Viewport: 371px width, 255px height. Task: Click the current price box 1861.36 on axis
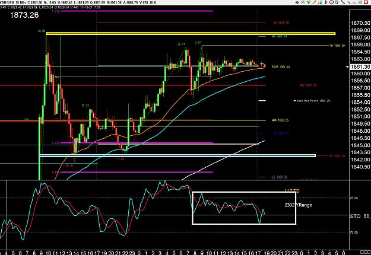(x=360, y=67)
